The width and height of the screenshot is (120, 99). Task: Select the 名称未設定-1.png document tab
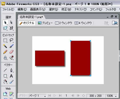point(31,17)
